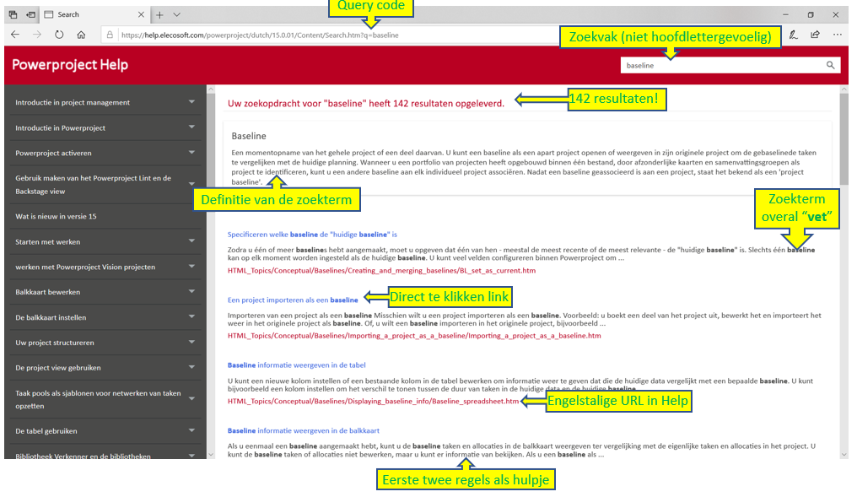Open 'Baseline informatie weergeven in de balkkaart'

[304, 431]
